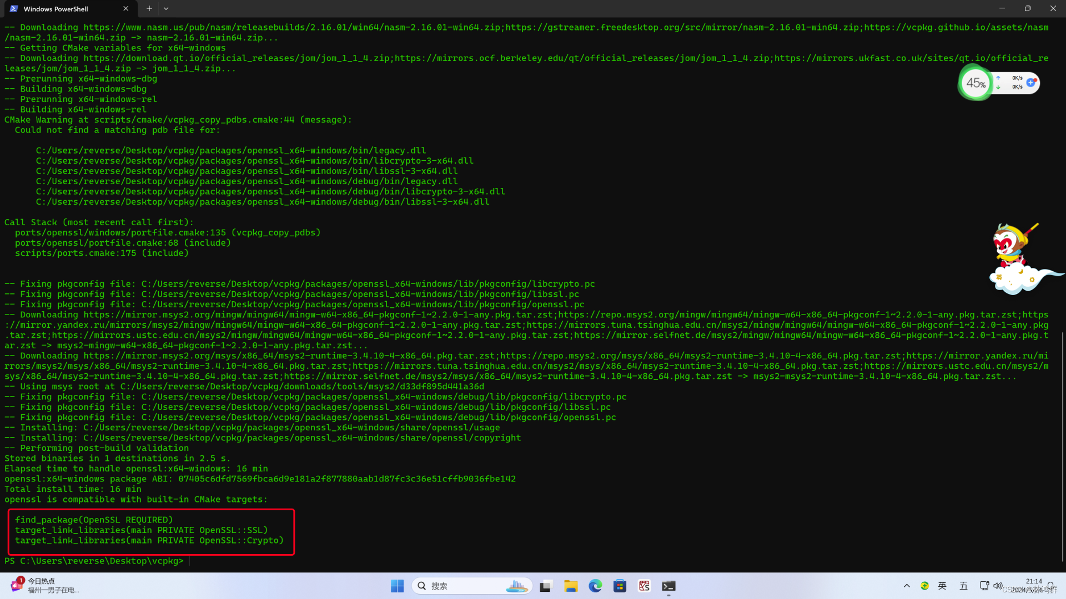Toggle the 英 input language indicator
The height and width of the screenshot is (599, 1066).
pyautogui.click(x=942, y=586)
